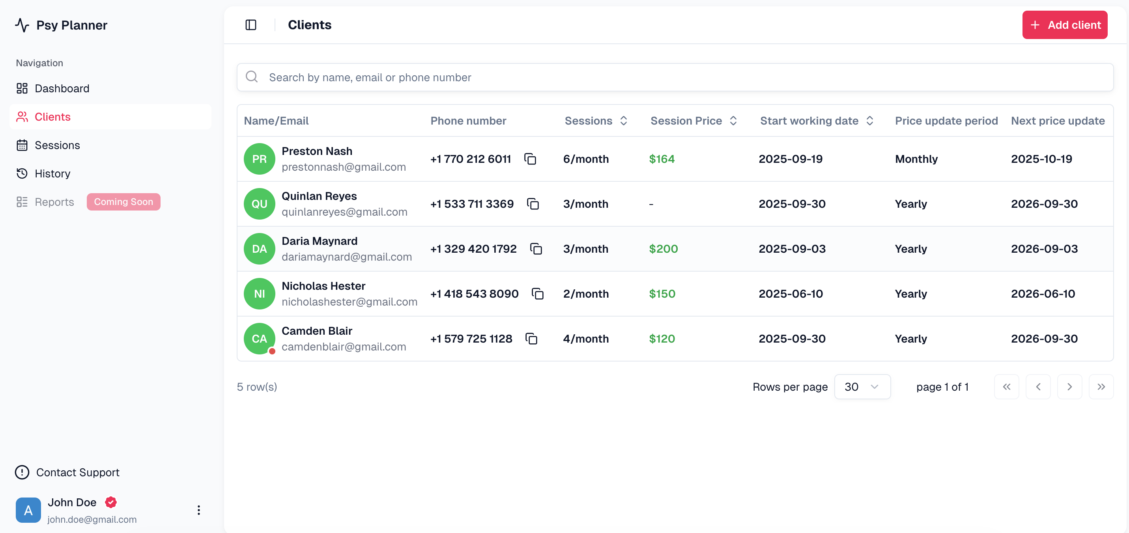Open the History page
Image resolution: width=1129 pixels, height=533 pixels.
click(x=52, y=174)
